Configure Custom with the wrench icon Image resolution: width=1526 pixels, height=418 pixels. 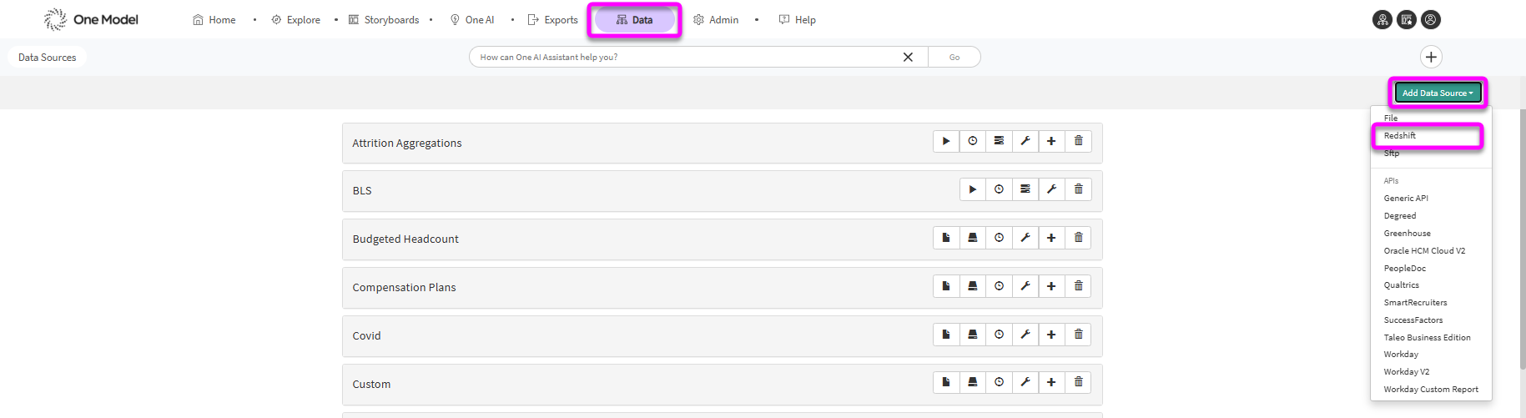(x=1025, y=382)
